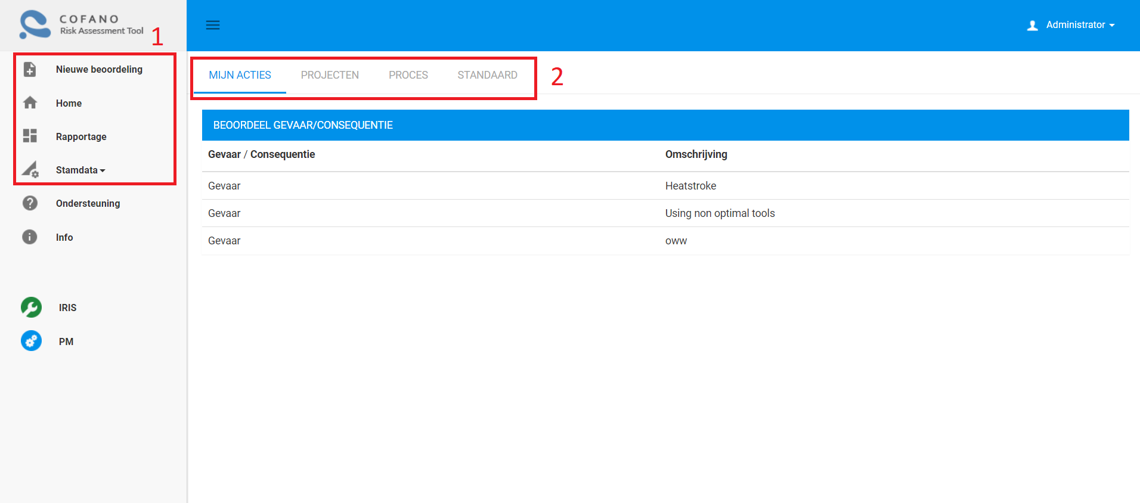
Task: Switch to the Standaard tab
Action: [488, 75]
